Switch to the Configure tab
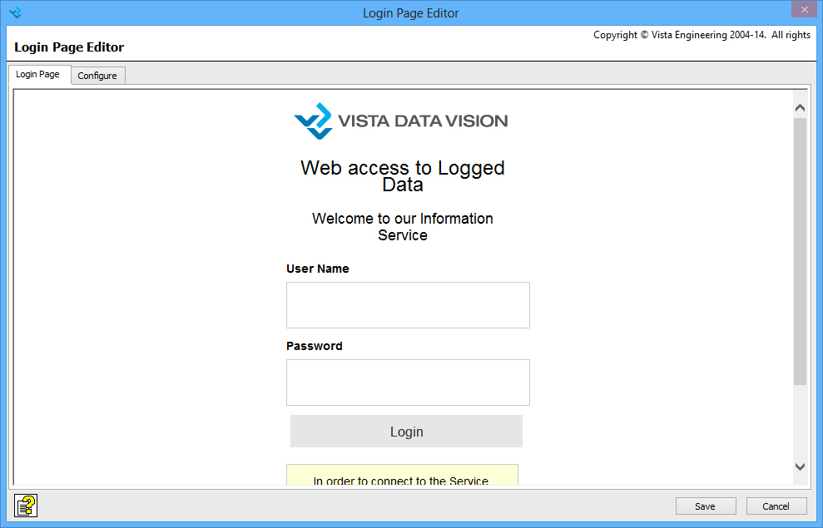The height and width of the screenshot is (528, 823). click(x=97, y=76)
